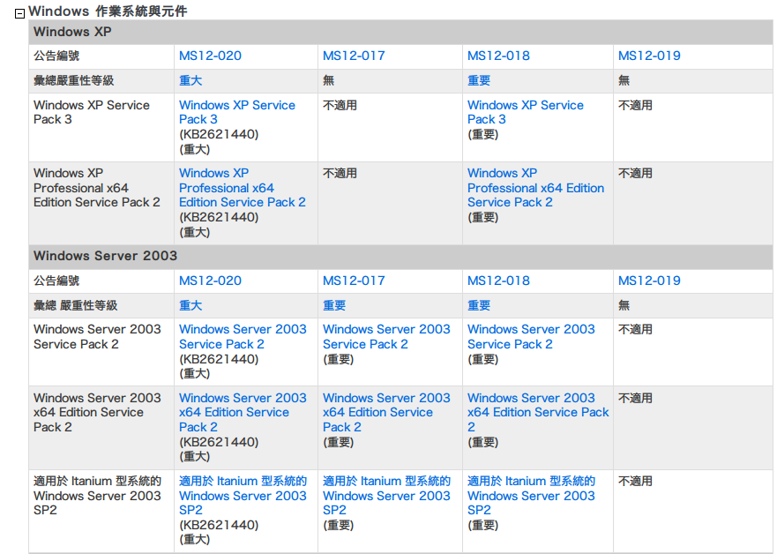The height and width of the screenshot is (554, 777).
Task: Open XP Professional x64 link in MS12-020 column
Action: tap(242, 188)
